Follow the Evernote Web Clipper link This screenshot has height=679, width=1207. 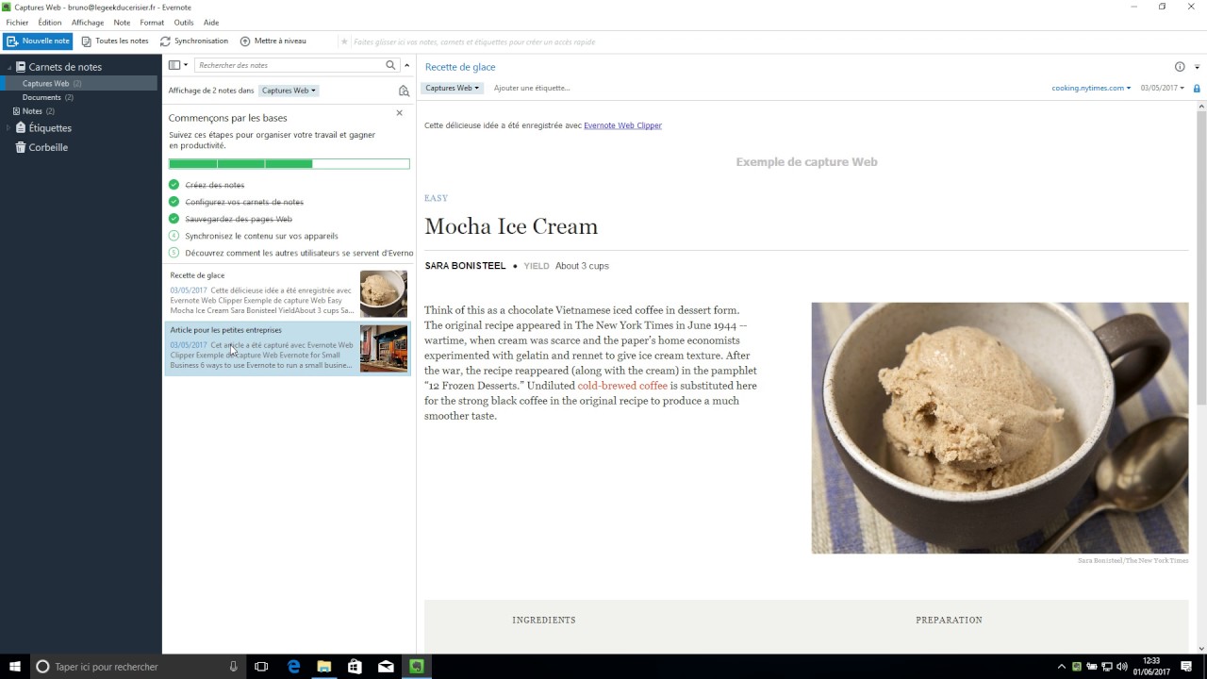tap(622, 125)
